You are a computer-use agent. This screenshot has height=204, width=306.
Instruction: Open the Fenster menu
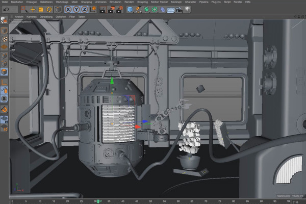point(238,2)
